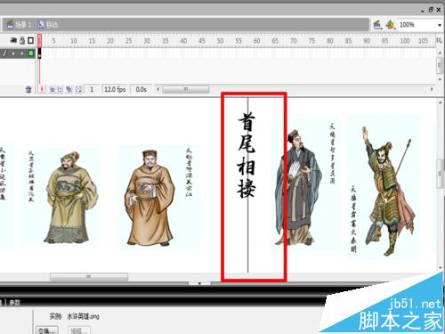
Task: Toggle lock all layers padlock icon
Action: 22,40
